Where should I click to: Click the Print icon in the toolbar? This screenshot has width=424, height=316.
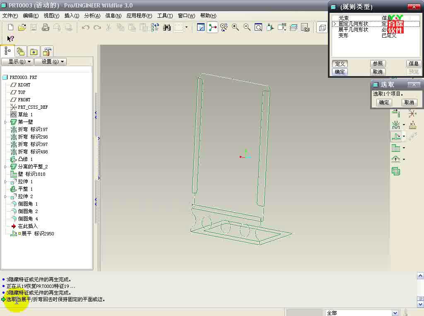(x=46, y=27)
